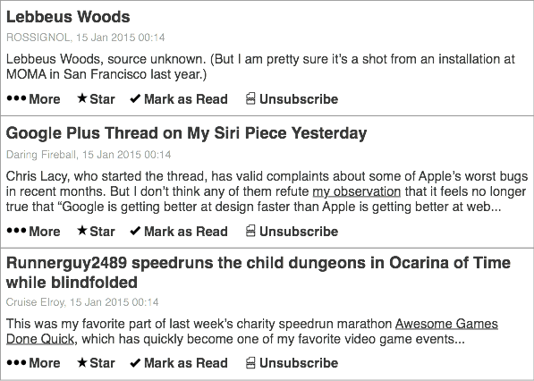Expand More options on Google Plus Thread post

[33, 231]
